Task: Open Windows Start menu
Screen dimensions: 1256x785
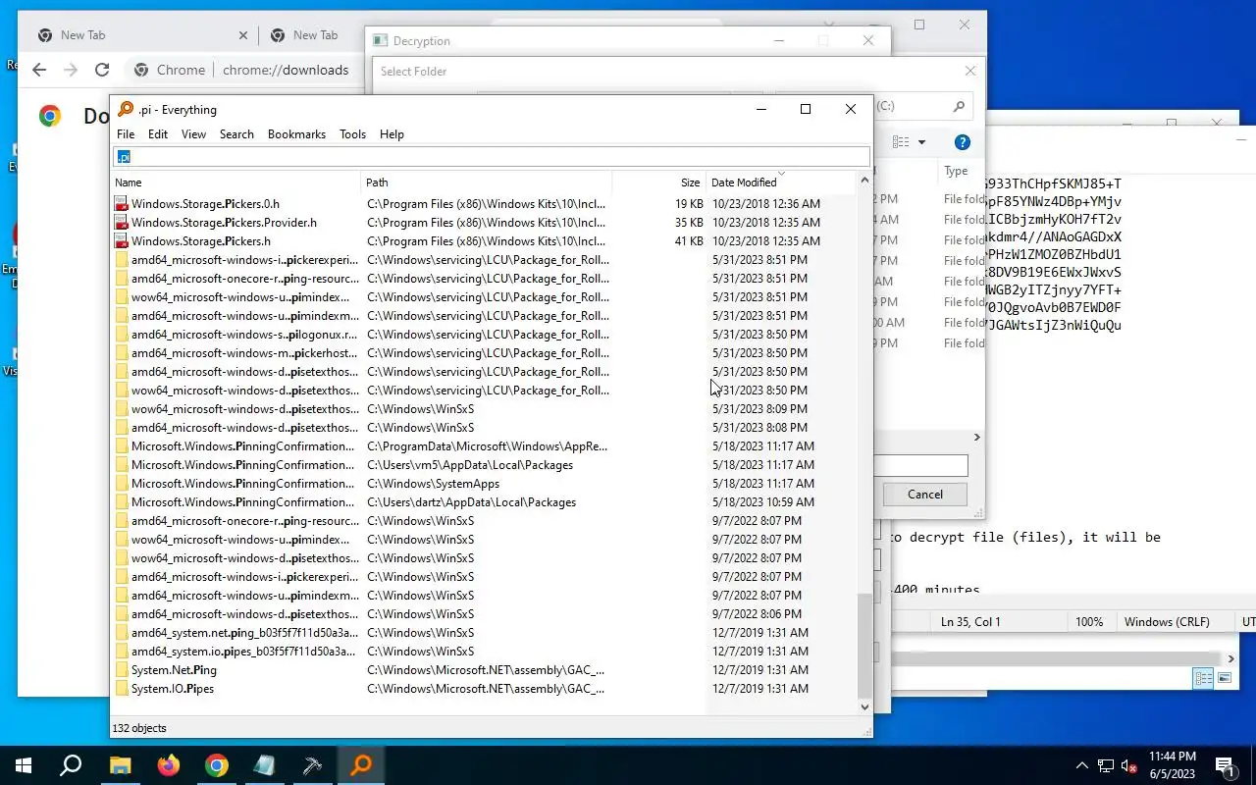Action: (24, 765)
